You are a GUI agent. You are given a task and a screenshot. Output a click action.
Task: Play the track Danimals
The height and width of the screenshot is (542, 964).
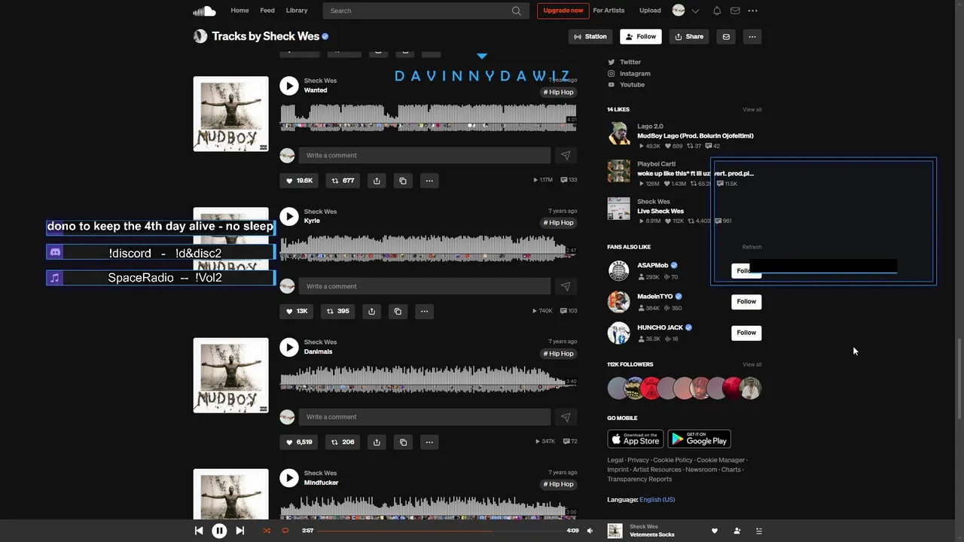click(x=289, y=347)
